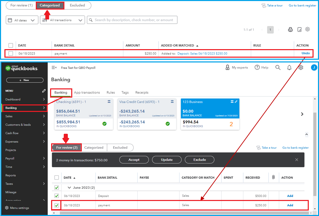Show next bank account cards arrow
The image size is (319, 216).
[302, 114]
